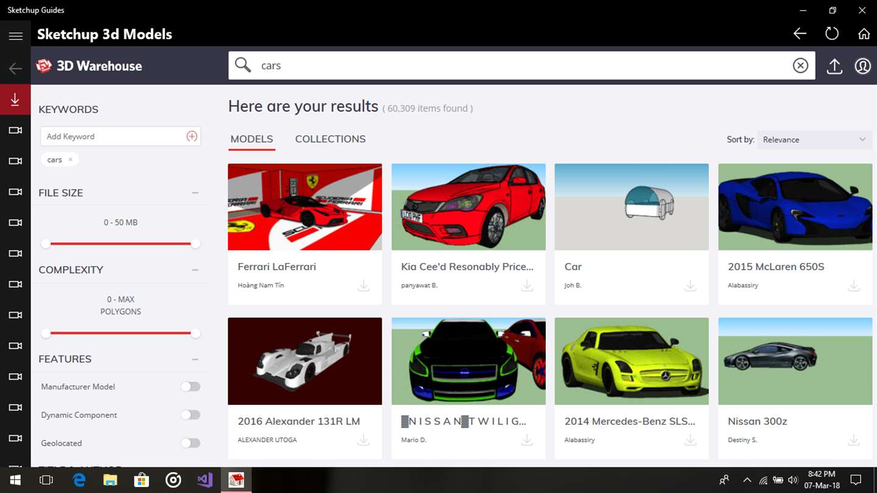Image resolution: width=877 pixels, height=493 pixels.
Task: Open the Sort by Relevance dropdown
Action: tap(814, 139)
